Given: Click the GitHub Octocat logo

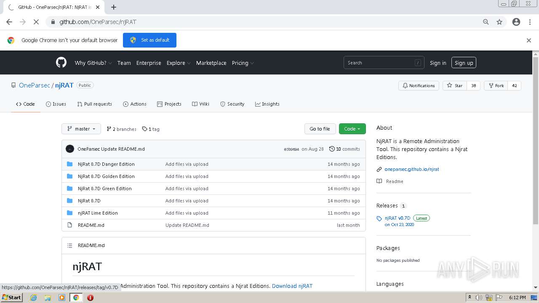Looking at the screenshot, I should 61,63.
